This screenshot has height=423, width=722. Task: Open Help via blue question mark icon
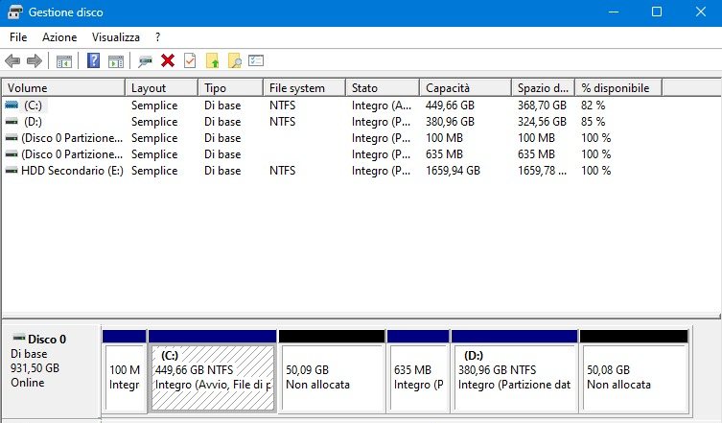(x=93, y=60)
